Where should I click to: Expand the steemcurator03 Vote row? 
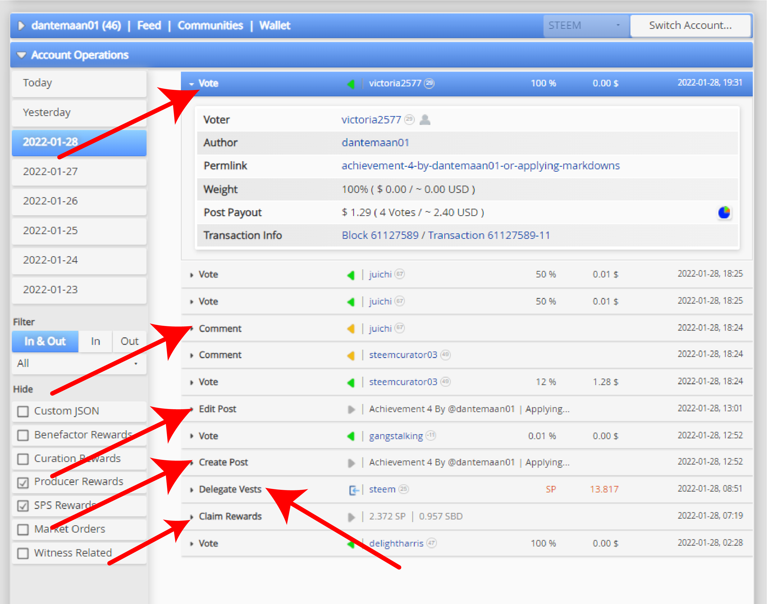(x=191, y=383)
